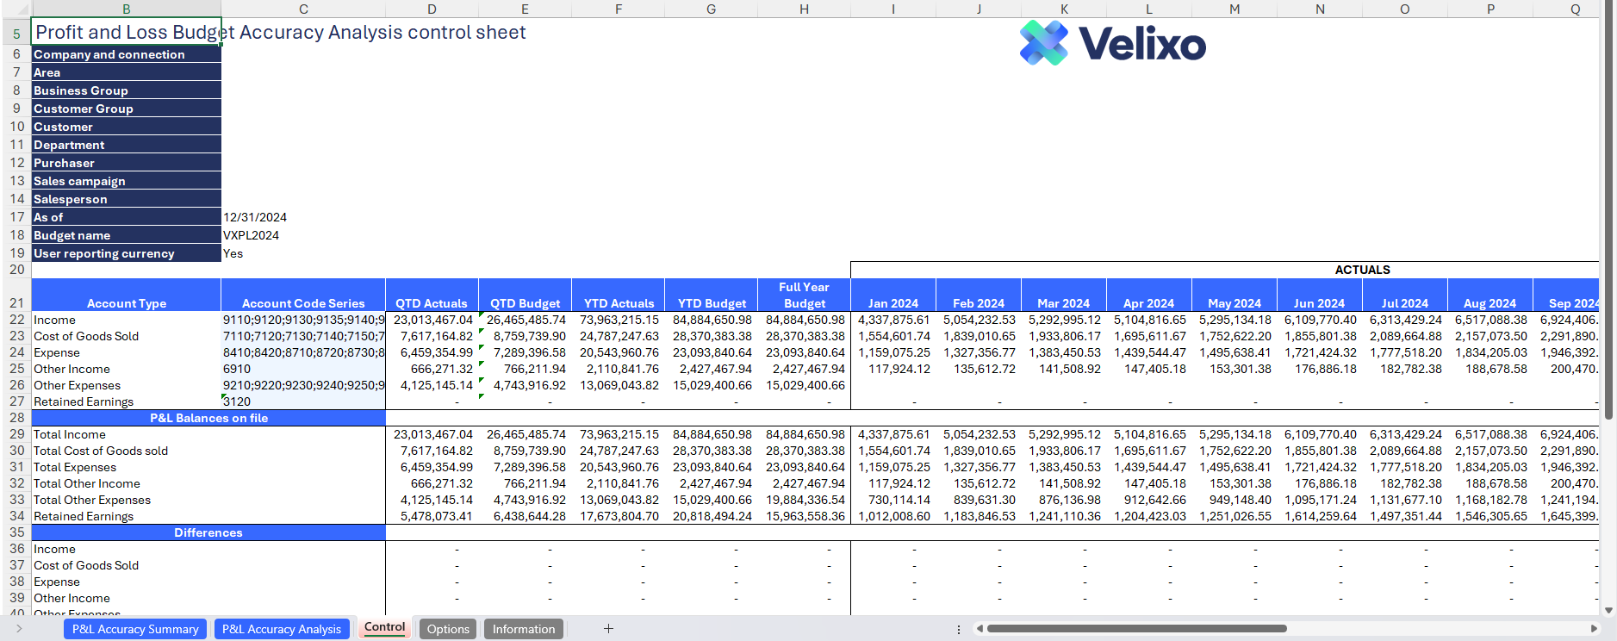1617x641 pixels.
Task: Click the Velixo logo image
Action: point(1112,43)
